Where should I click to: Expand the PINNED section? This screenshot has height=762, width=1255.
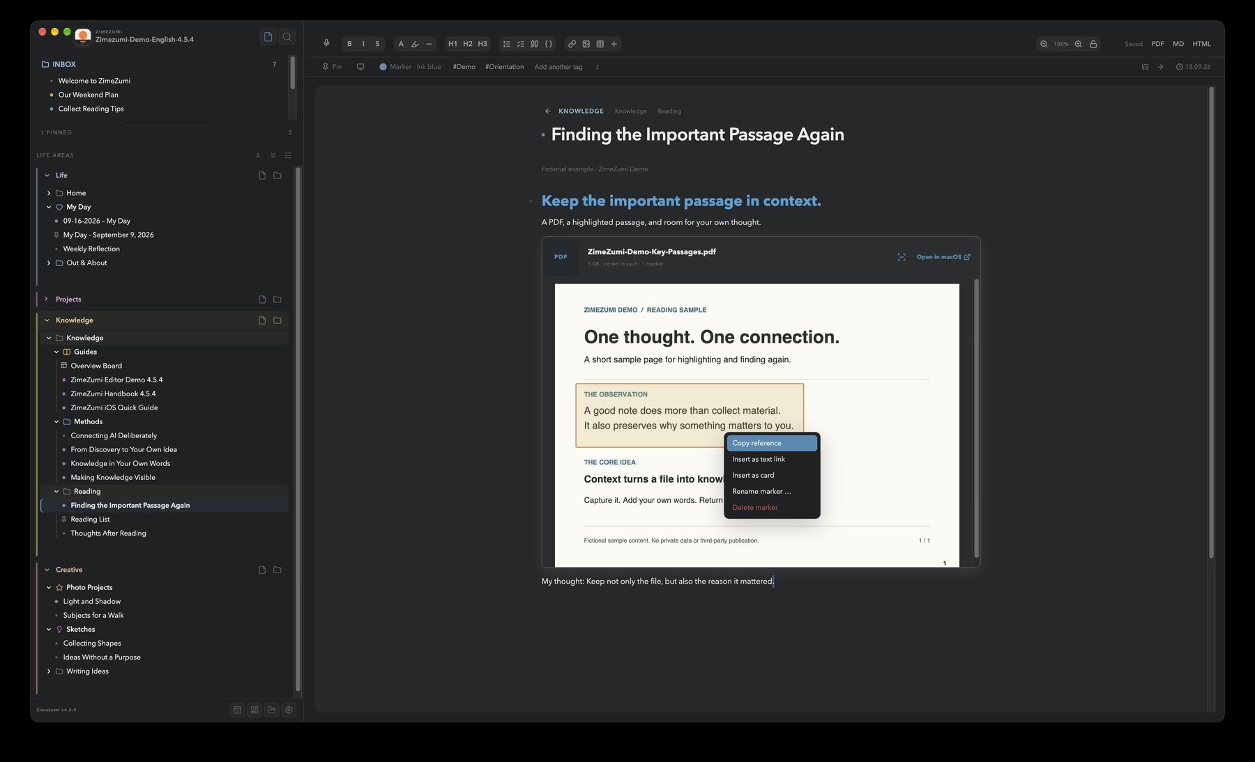(x=56, y=132)
